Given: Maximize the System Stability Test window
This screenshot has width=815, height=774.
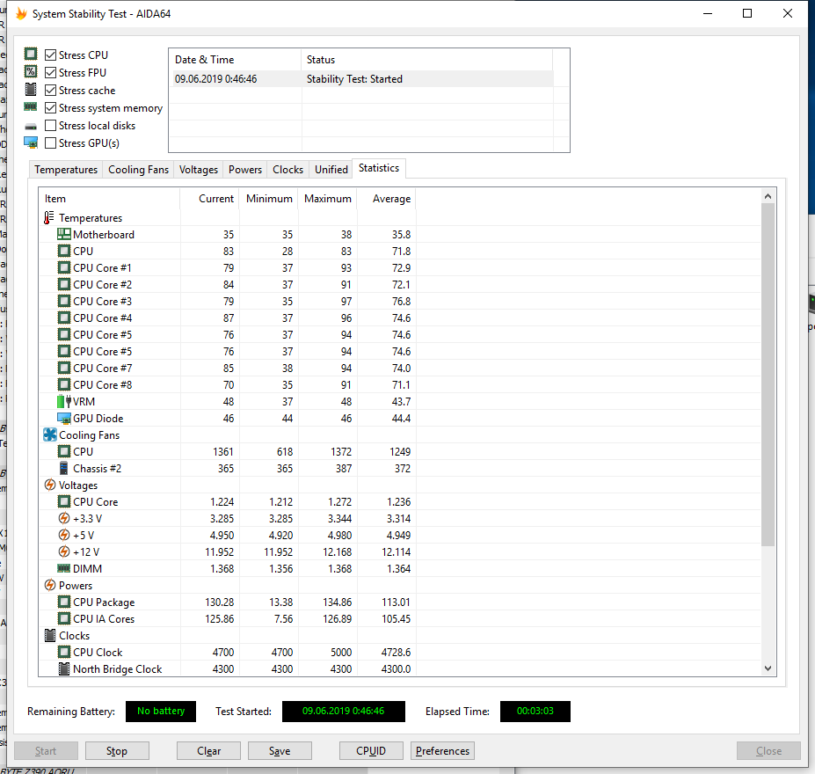Looking at the screenshot, I should (x=747, y=13).
